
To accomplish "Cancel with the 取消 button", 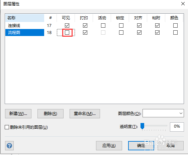I will [x=171, y=146].
